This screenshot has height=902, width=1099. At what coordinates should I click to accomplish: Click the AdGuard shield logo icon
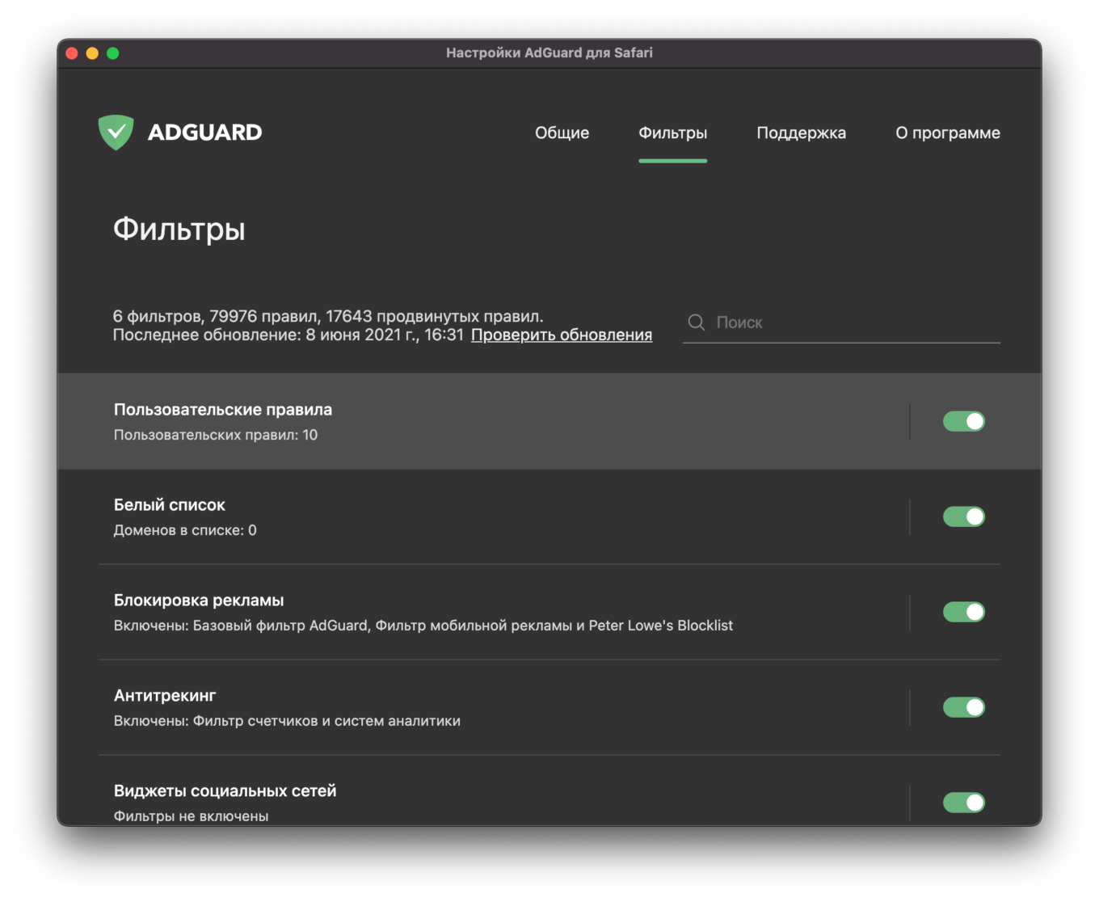coord(116,132)
